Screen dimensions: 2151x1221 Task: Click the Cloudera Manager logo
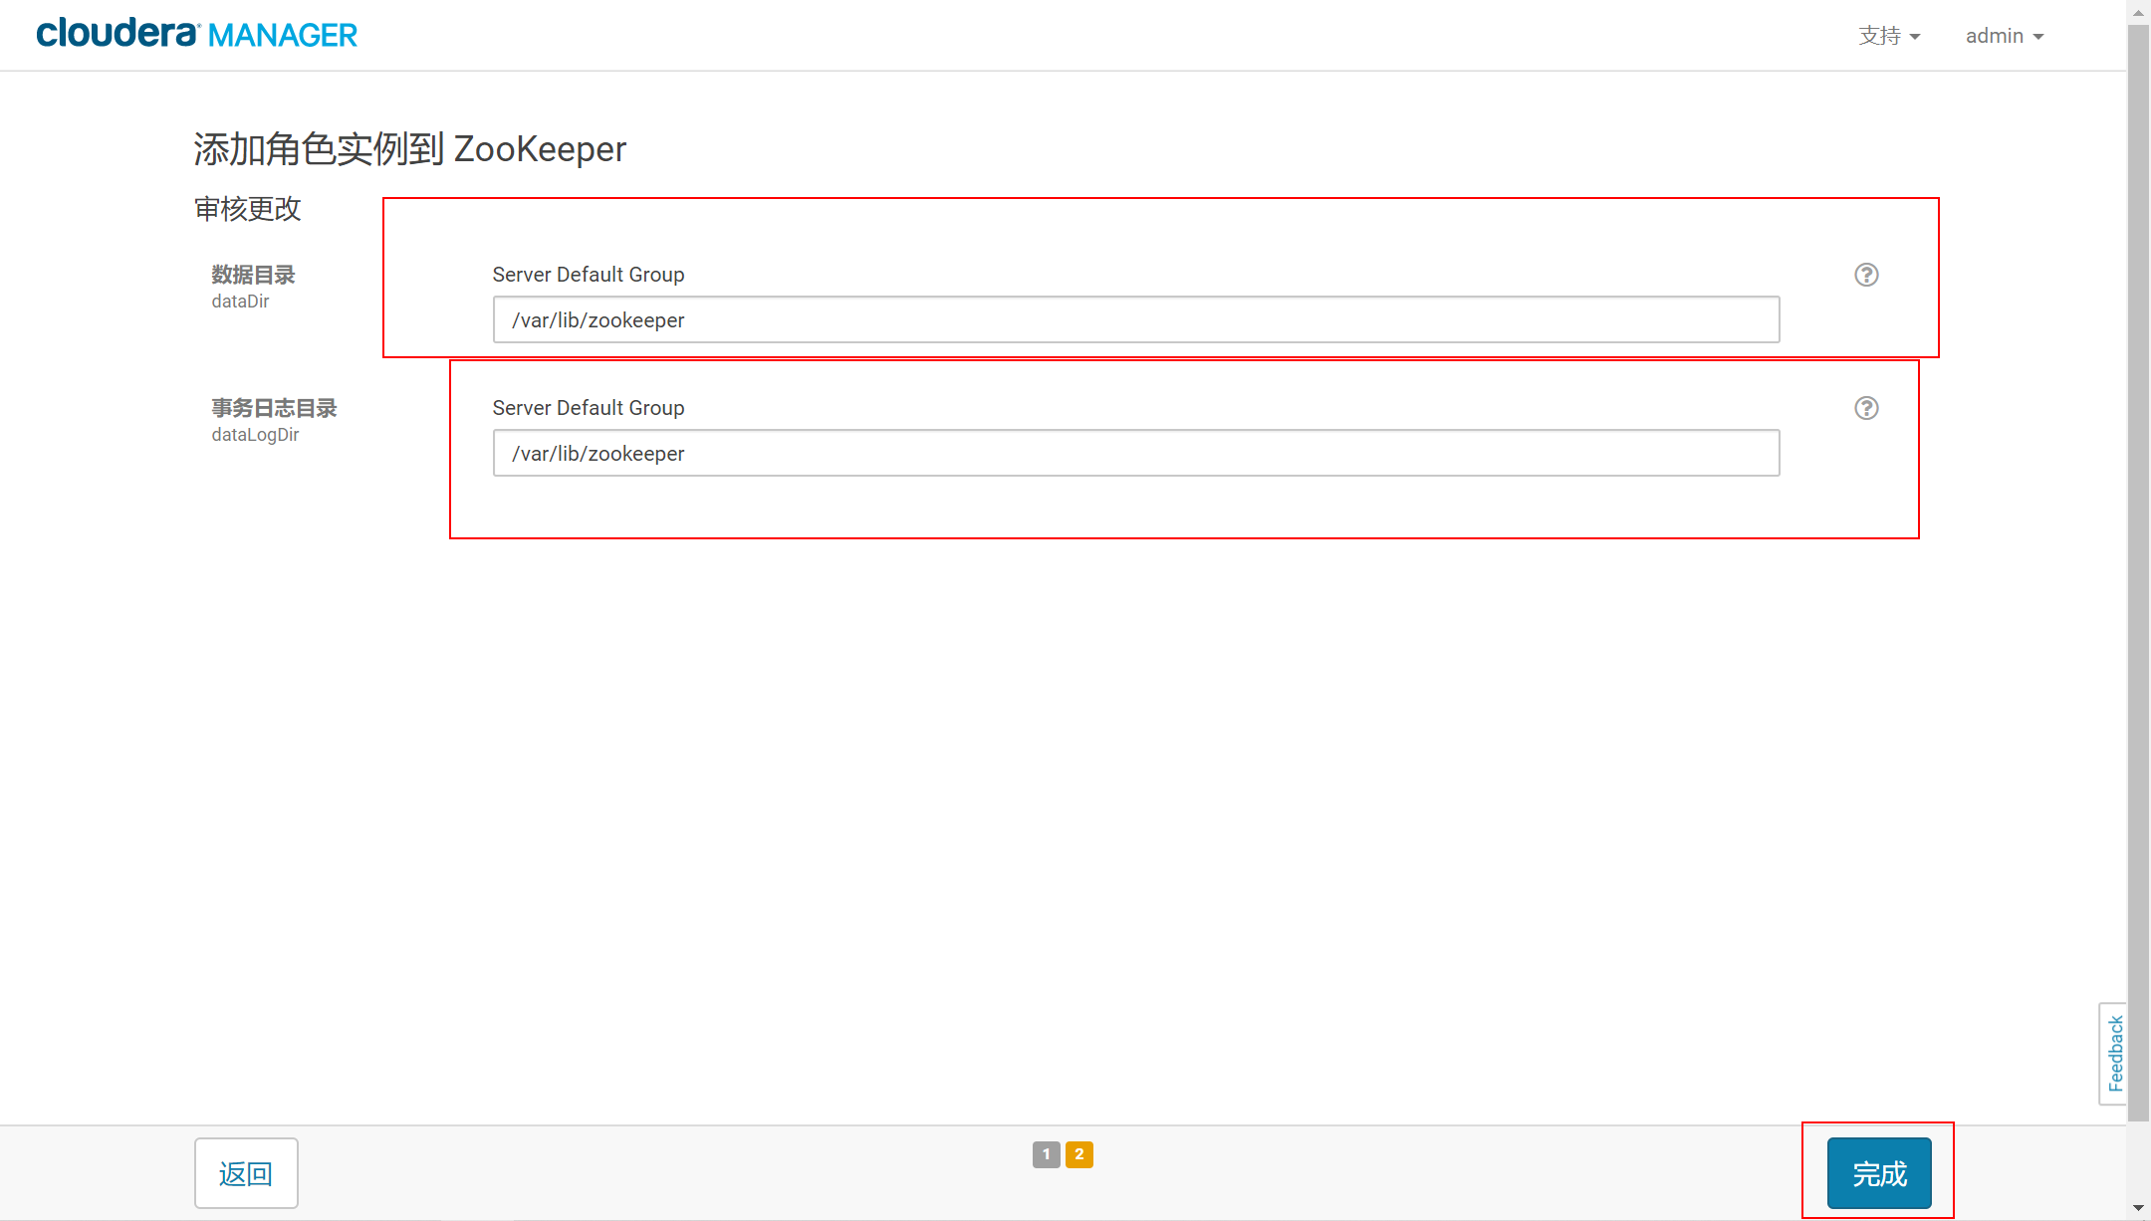click(x=196, y=34)
